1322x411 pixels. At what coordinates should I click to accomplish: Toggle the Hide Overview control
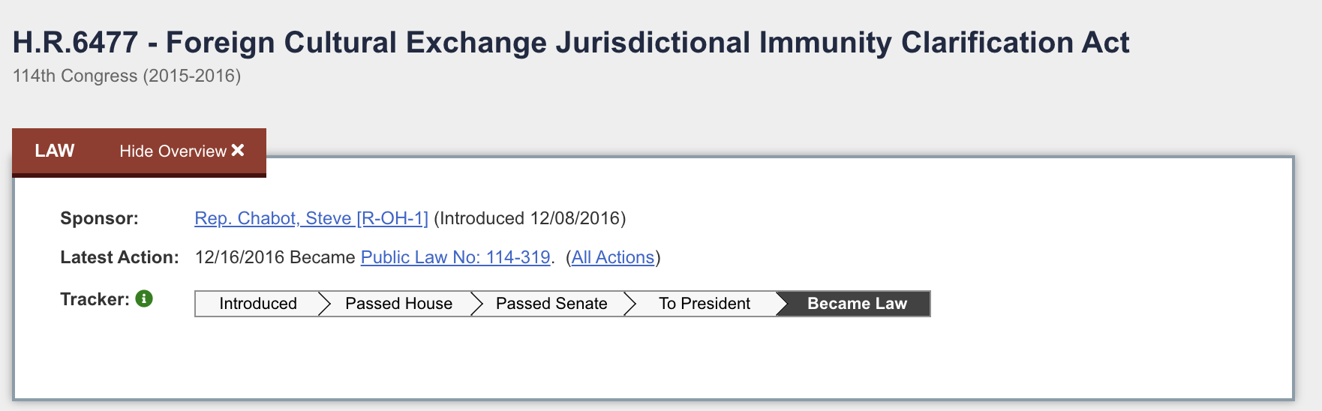173,151
